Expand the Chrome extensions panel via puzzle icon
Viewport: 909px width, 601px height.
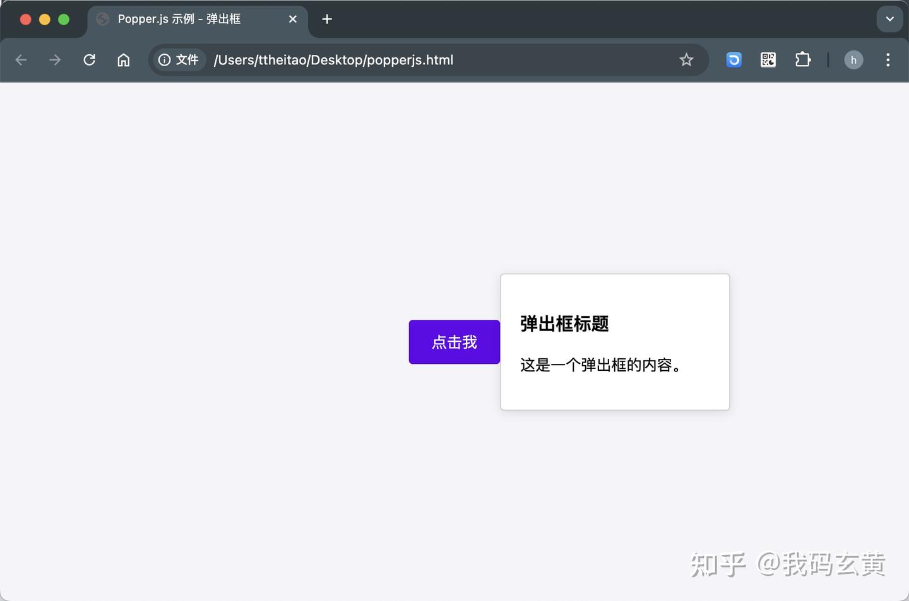[802, 59]
